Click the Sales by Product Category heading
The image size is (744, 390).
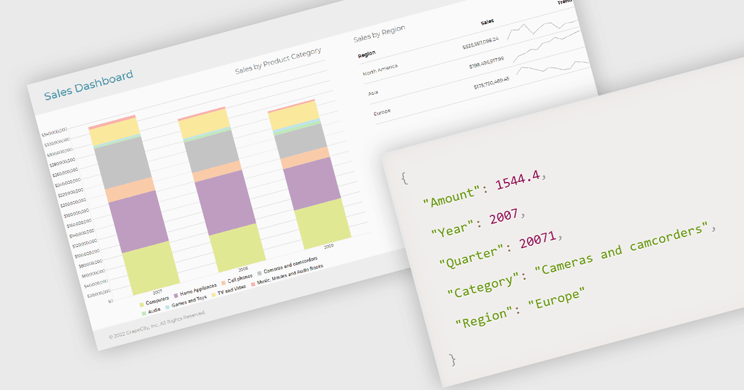pyautogui.click(x=278, y=60)
